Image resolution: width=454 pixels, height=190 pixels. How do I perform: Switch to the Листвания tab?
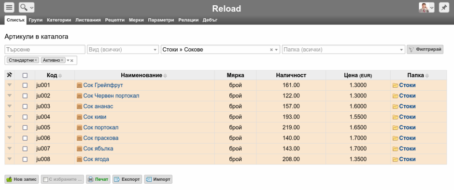88,20
